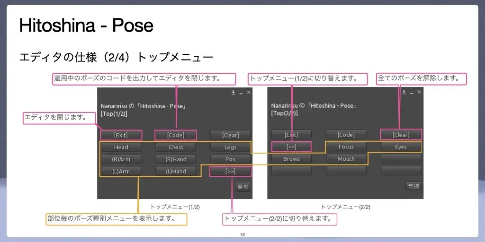The image size is (485, 242).
Task: Click [Clear] in the Top(1/2) dialog
Action: pos(231,135)
